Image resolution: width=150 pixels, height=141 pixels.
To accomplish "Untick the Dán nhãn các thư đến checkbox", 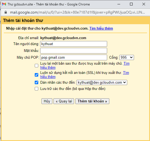I will click(x=36, y=83).
